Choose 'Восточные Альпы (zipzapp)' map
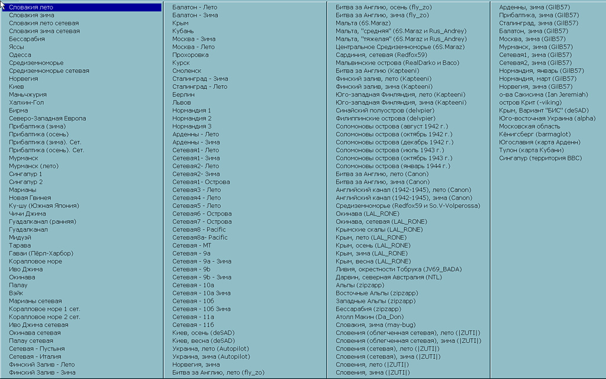This screenshot has height=379, width=606. [377, 293]
